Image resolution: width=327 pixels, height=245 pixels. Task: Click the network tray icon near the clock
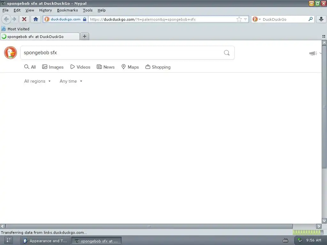[x=300, y=240]
